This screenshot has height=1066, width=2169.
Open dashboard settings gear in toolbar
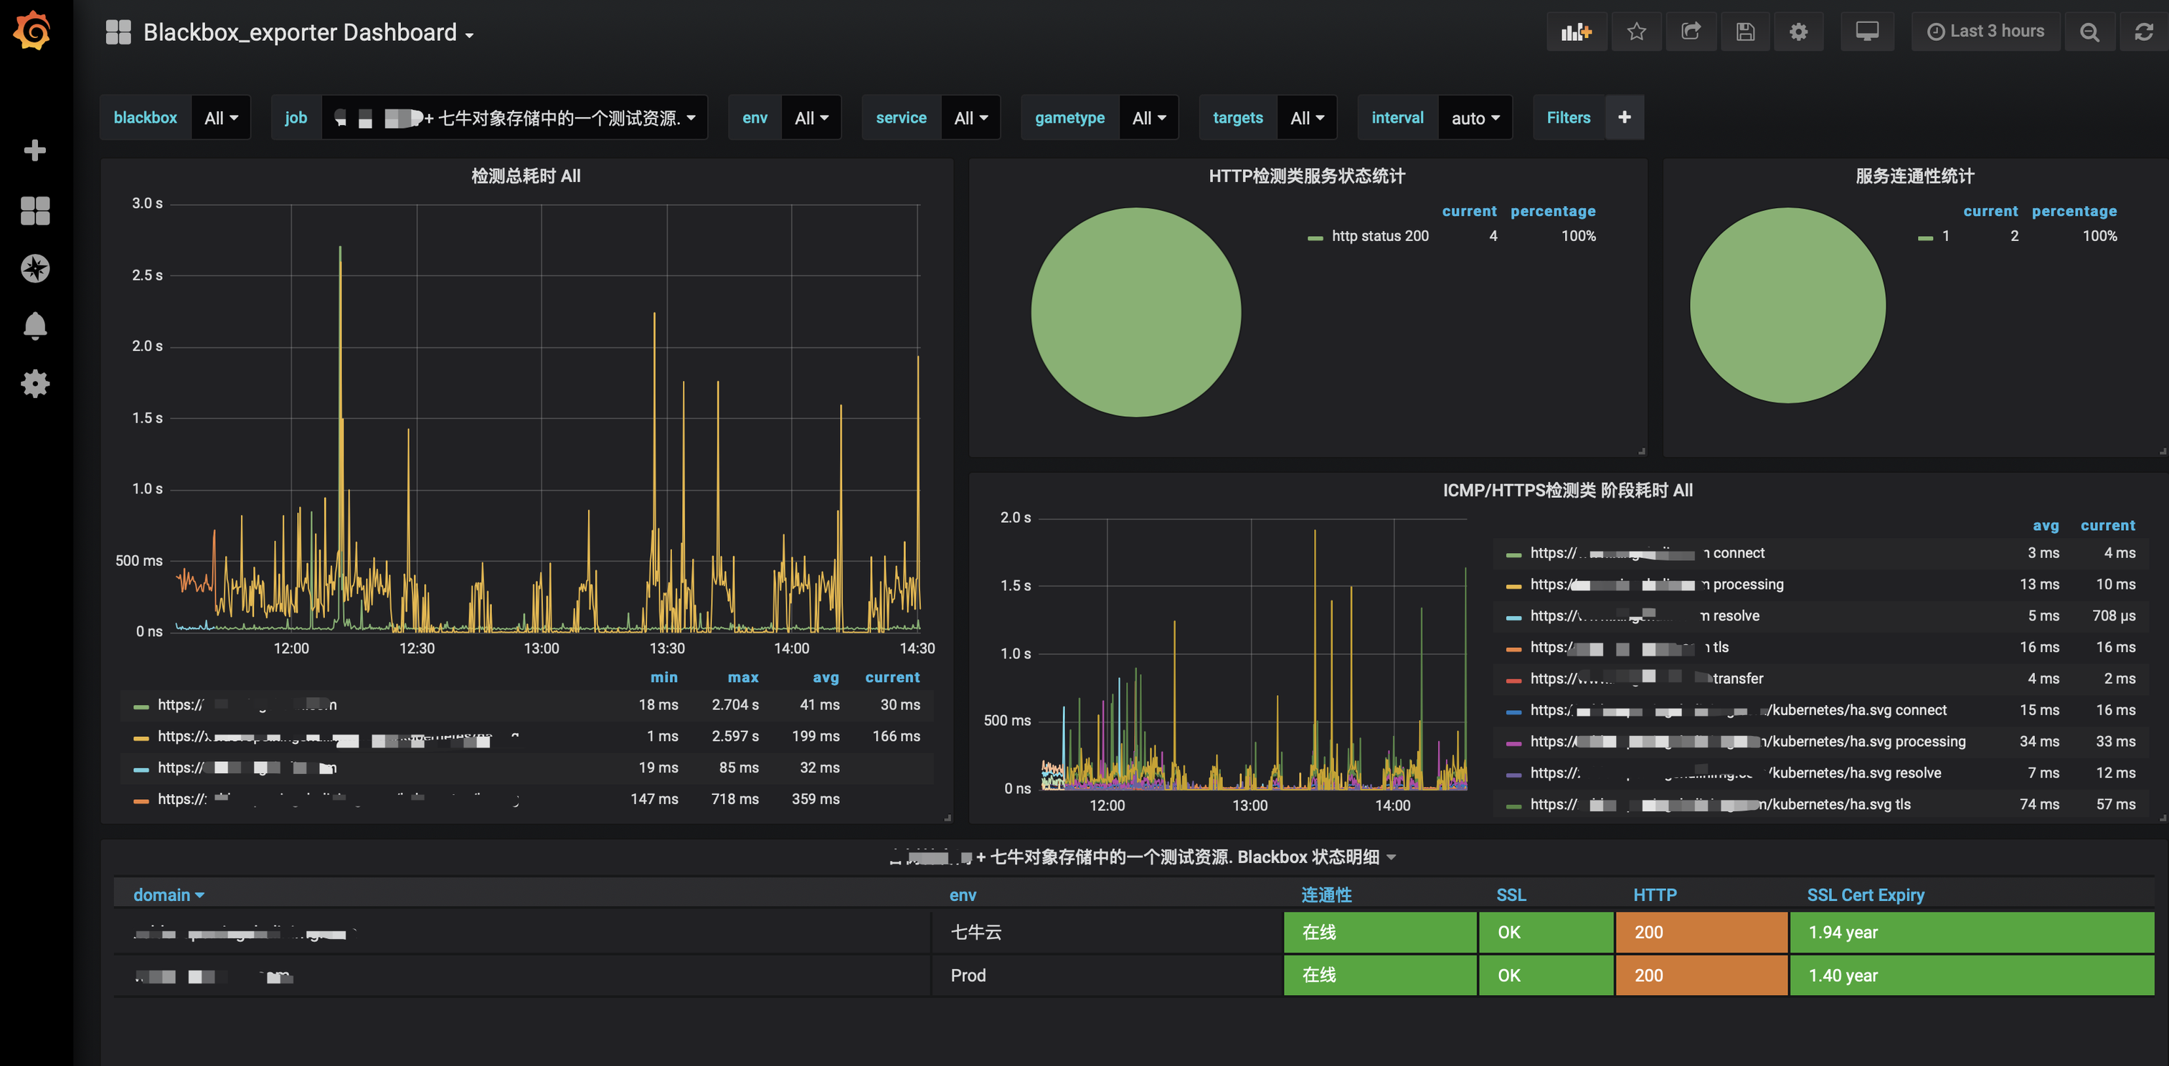pos(1798,32)
